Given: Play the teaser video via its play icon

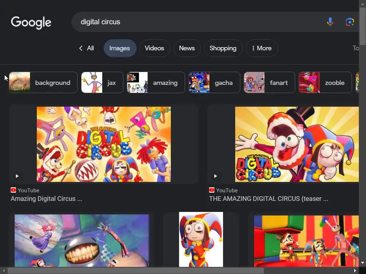Looking at the screenshot, I should (x=216, y=176).
